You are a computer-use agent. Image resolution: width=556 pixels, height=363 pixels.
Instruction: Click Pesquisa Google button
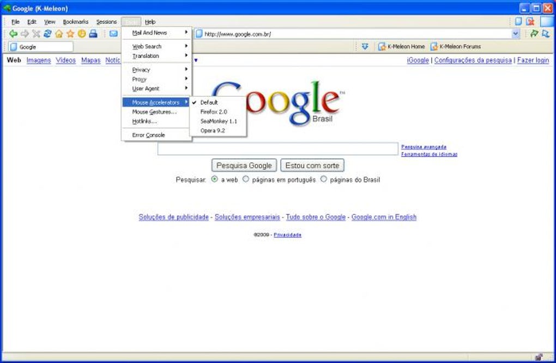point(244,165)
